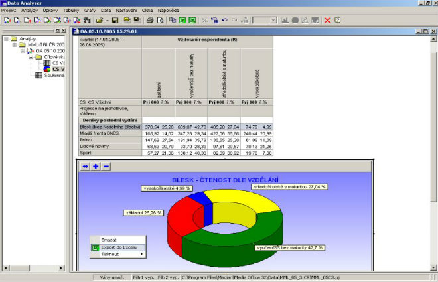Open the Analýzy menu in menu bar

coord(29,11)
